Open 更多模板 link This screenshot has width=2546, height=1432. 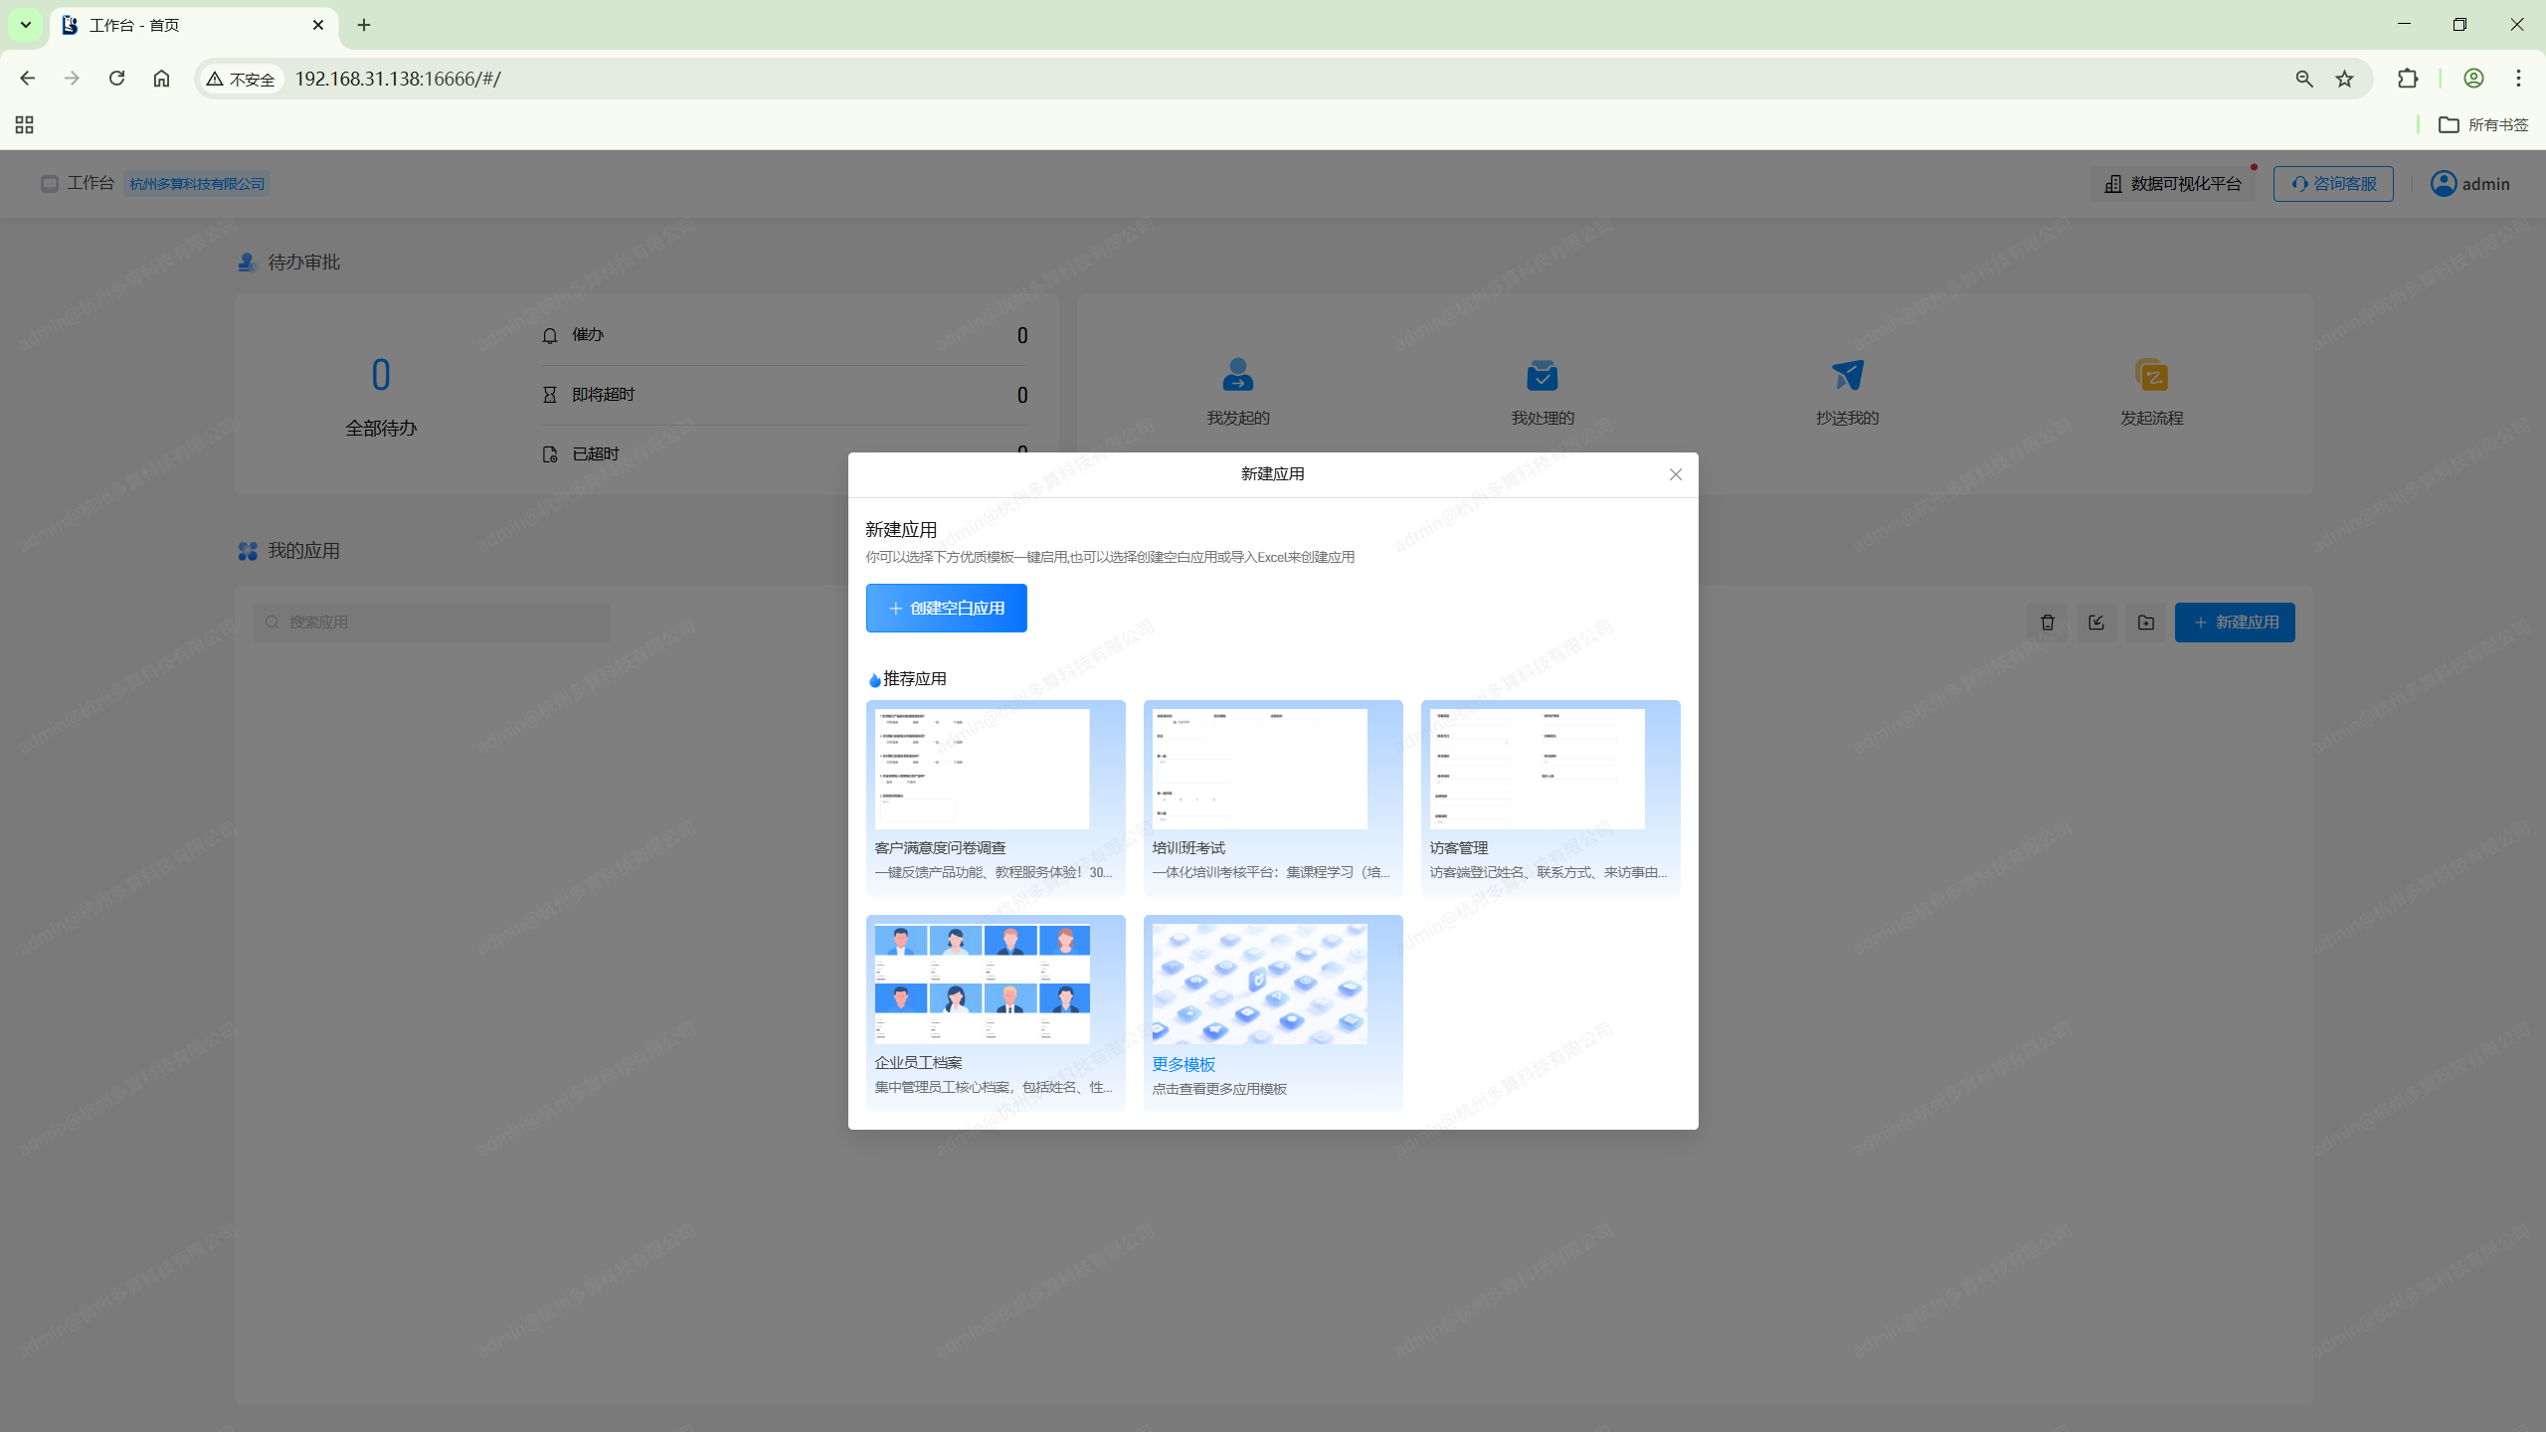(x=1183, y=1064)
